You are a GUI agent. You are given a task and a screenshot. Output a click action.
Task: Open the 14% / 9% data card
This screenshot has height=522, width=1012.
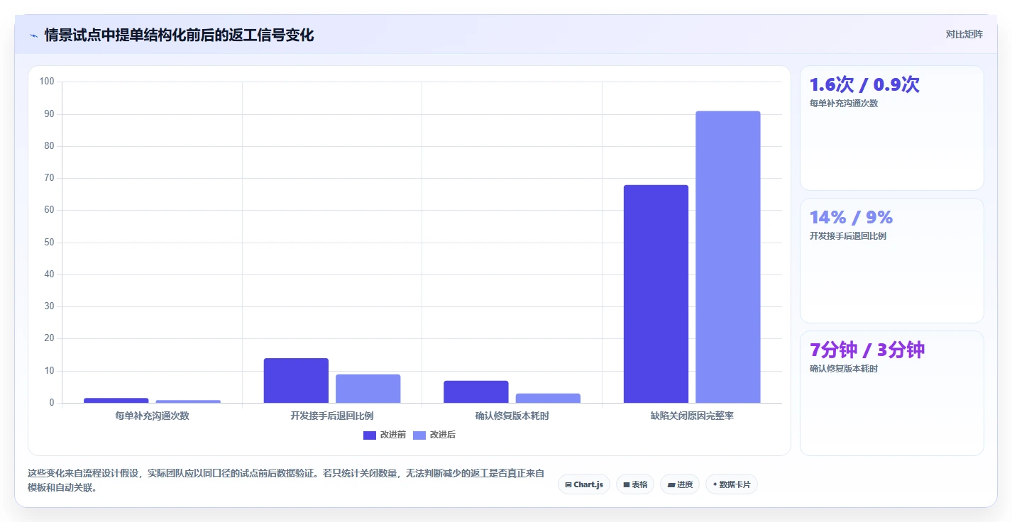891,260
